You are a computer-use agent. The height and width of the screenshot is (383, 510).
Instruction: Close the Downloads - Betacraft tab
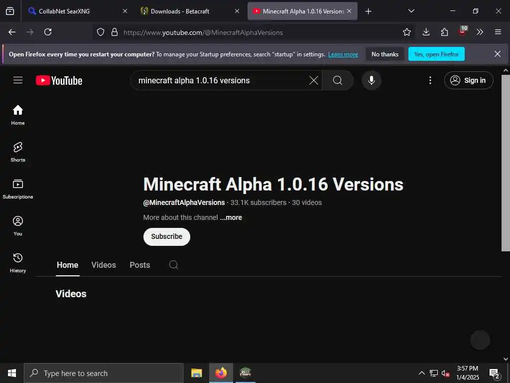coord(237,11)
